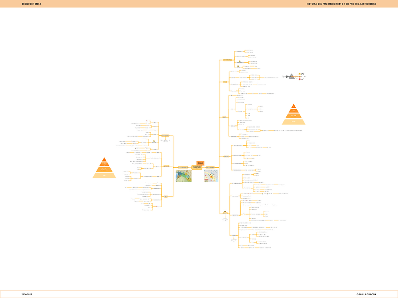Pick the pale bottom tier of left pyramid
The height and width of the screenshot is (298, 398).
pyautogui.click(x=104, y=176)
